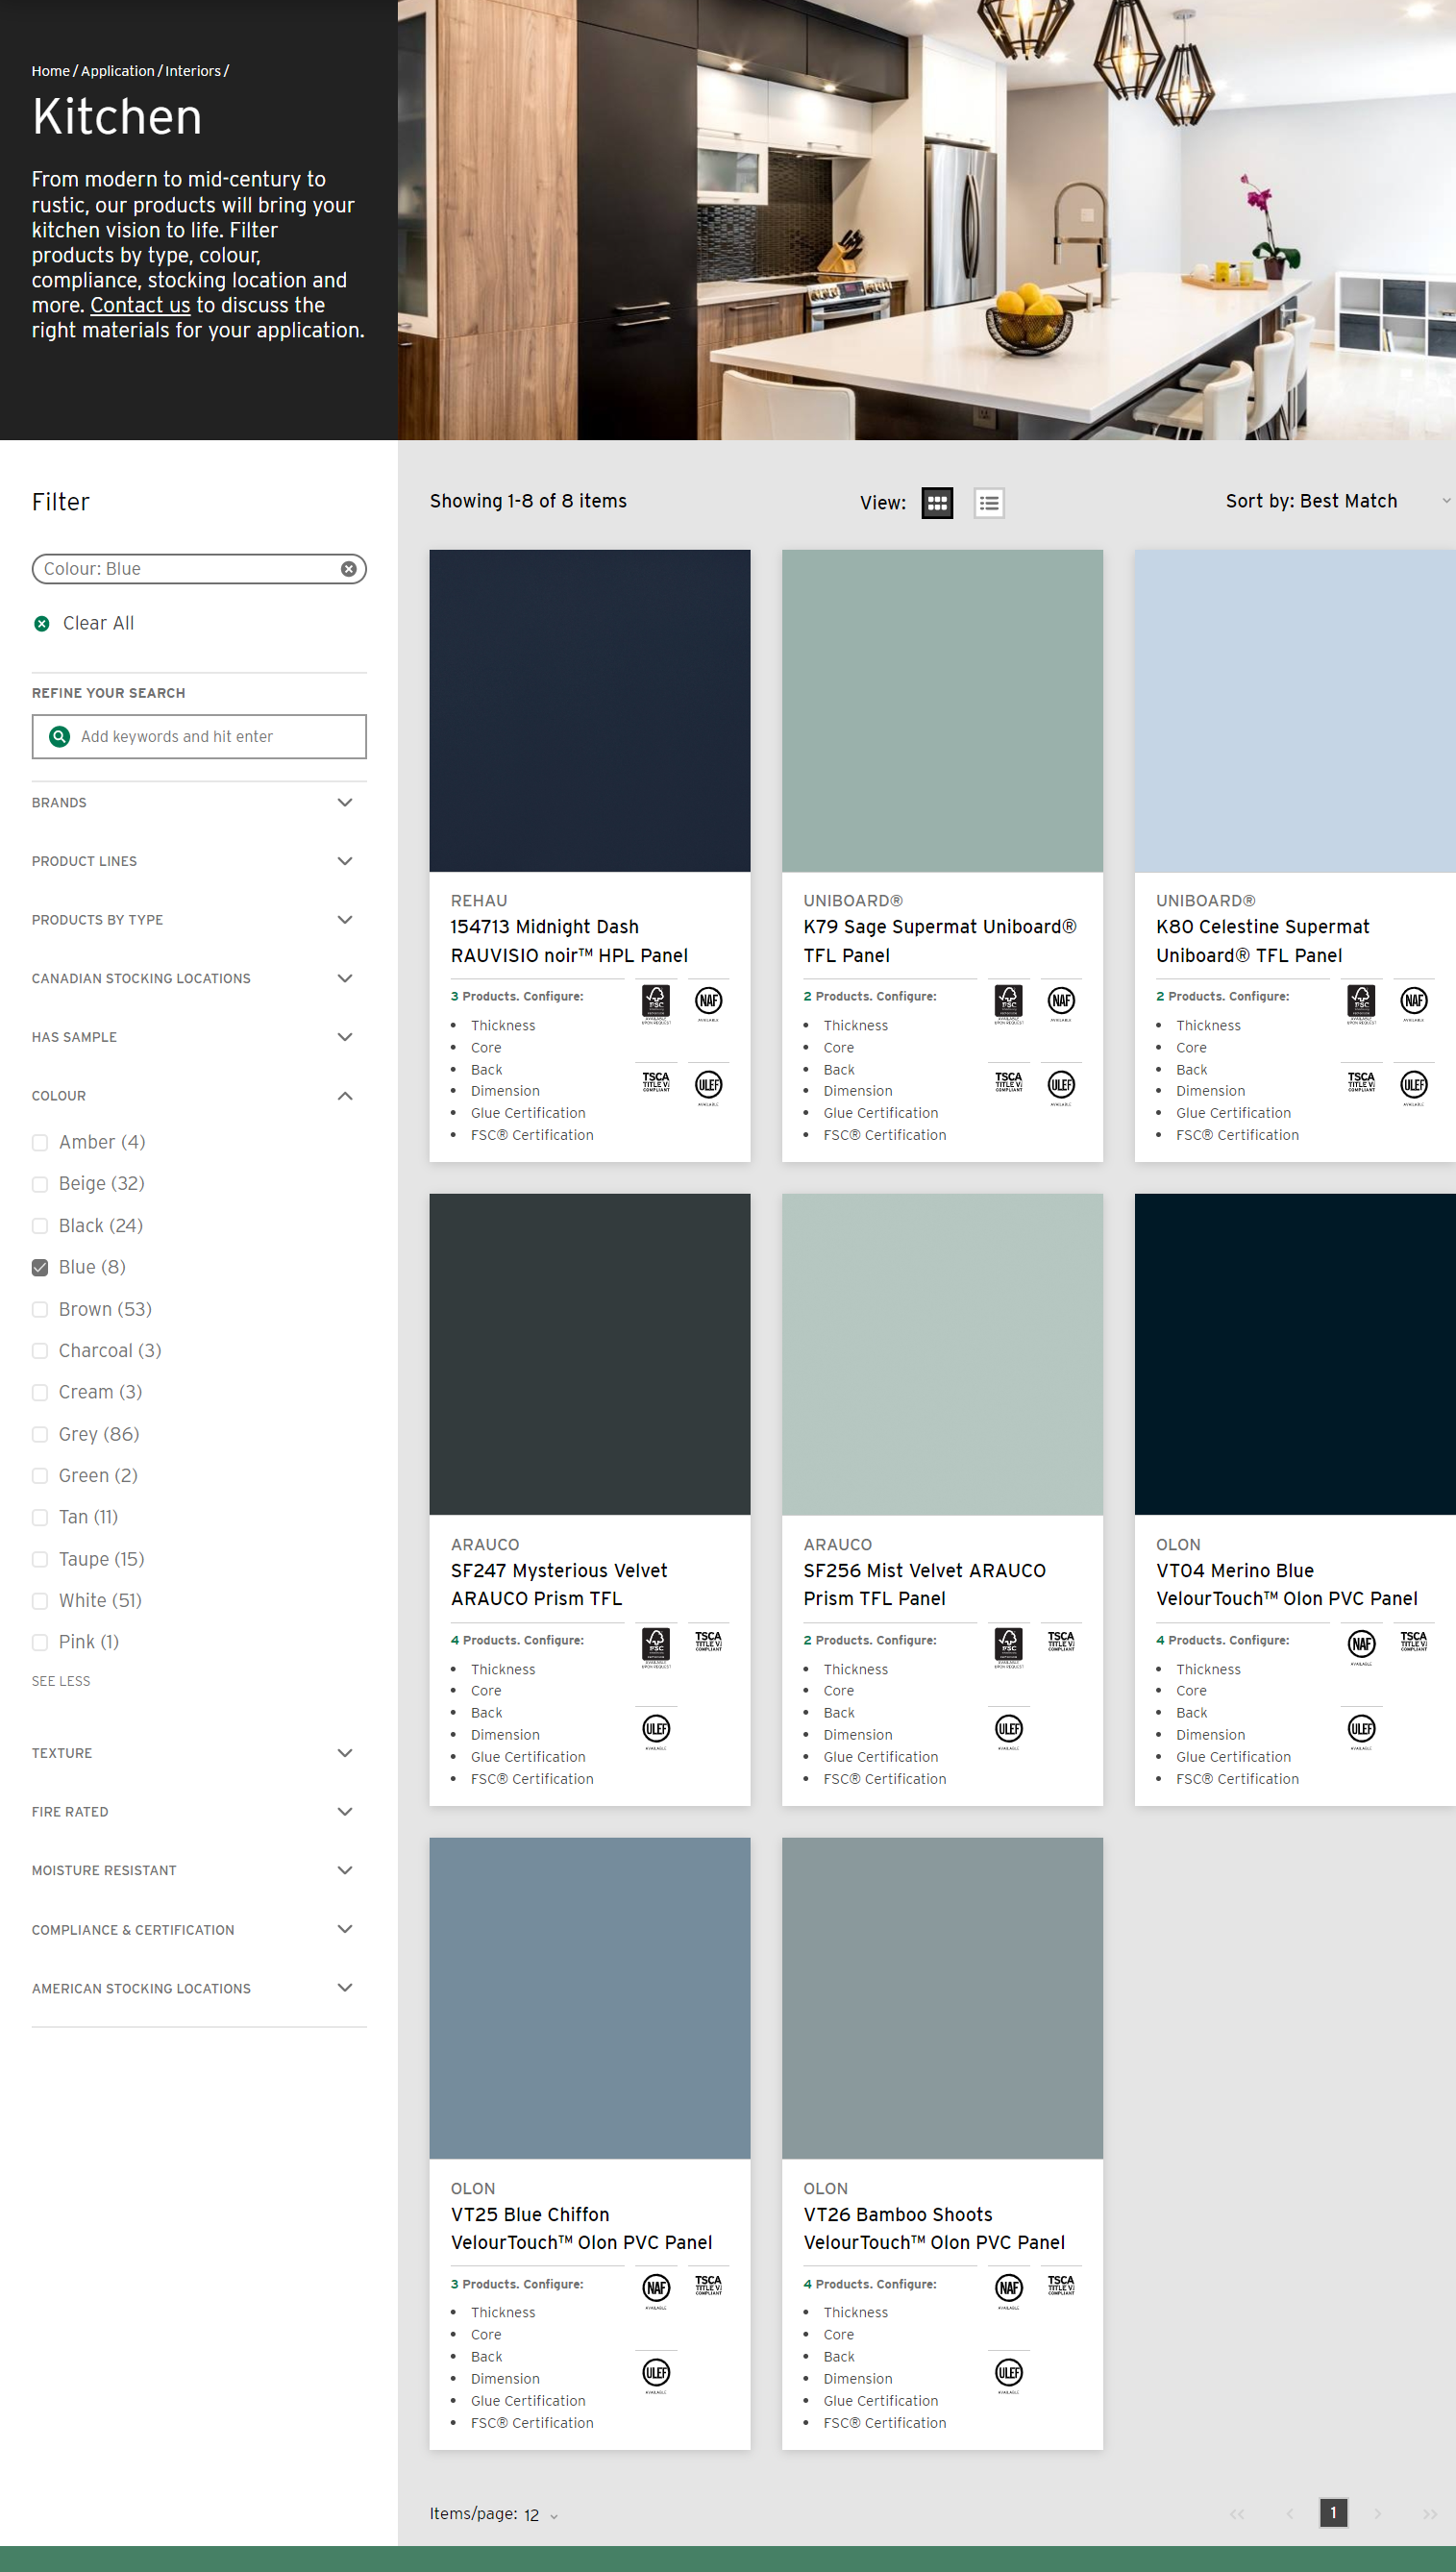Image resolution: width=1456 pixels, height=2572 pixels.
Task: Check the Brown (53) colour filter
Action: [40, 1309]
